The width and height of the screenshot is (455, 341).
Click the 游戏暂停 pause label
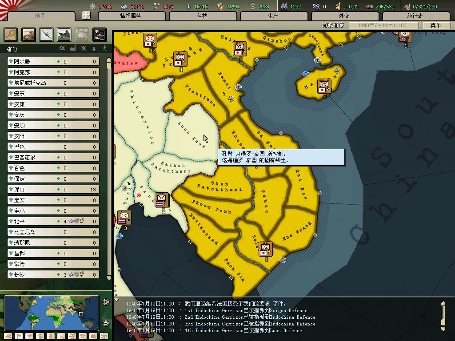click(333, 25)
